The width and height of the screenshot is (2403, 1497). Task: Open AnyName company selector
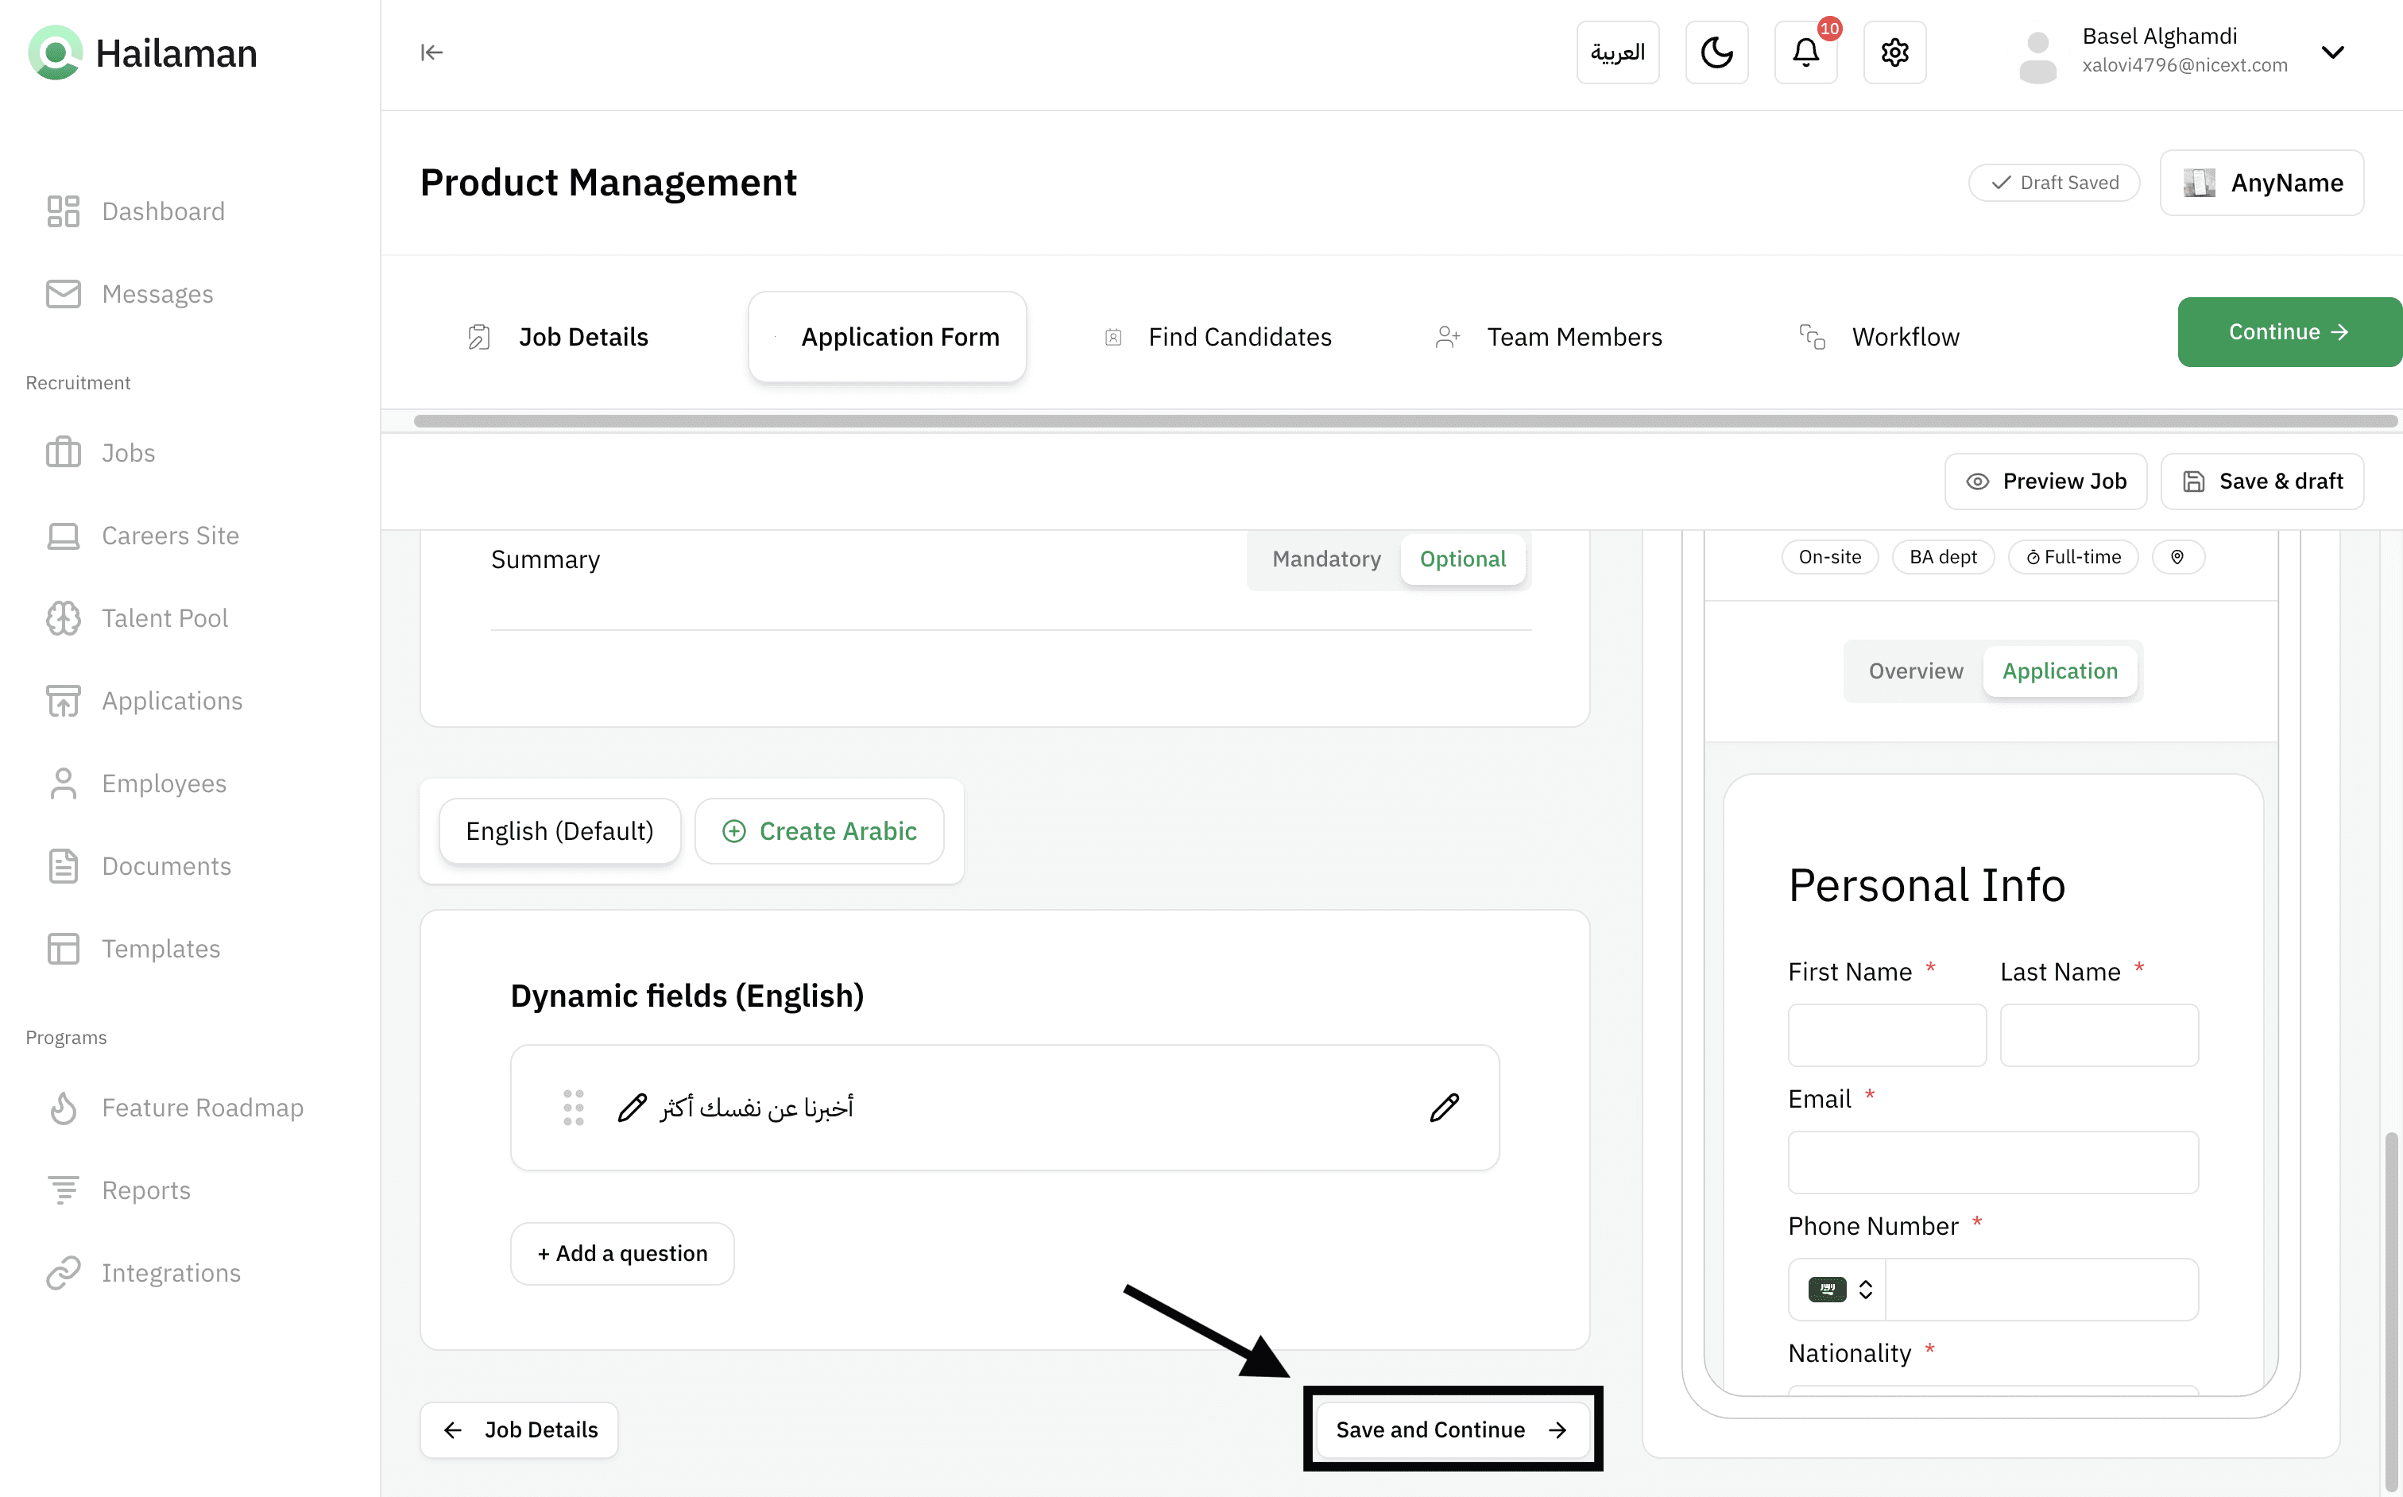coord(2262,184)
